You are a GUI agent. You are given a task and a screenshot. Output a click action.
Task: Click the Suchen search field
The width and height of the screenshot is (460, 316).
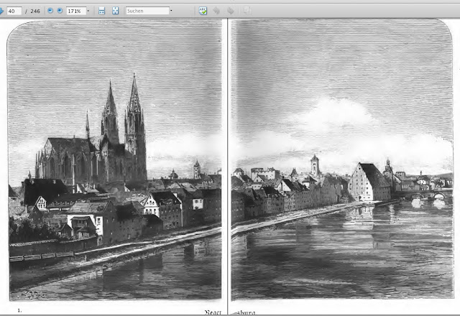pyautogui.click(x=147, y=11)
